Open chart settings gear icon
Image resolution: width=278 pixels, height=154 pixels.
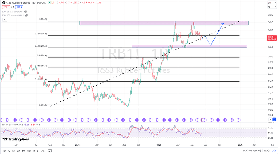coord(272,145)
